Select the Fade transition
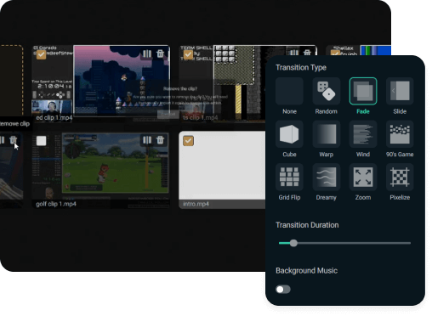 [x=363, y=91]
